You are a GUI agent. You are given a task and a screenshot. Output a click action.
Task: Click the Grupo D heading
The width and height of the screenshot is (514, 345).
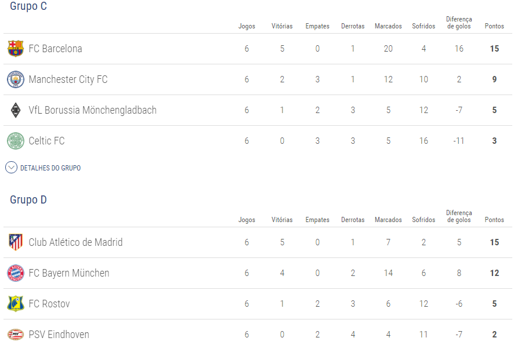click(28, 200)
